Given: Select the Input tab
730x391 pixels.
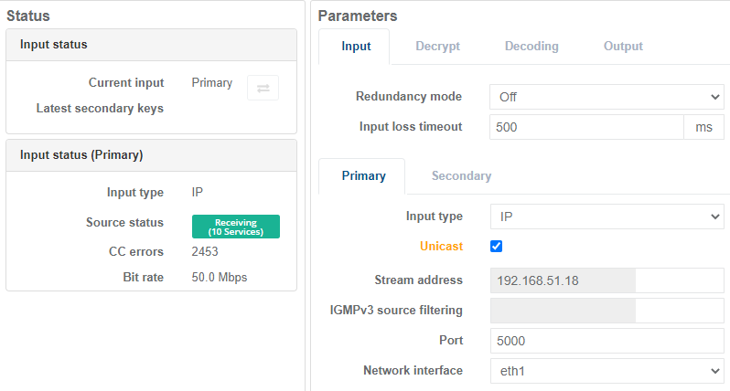Looking at the screenshot, I should point(356,47).
